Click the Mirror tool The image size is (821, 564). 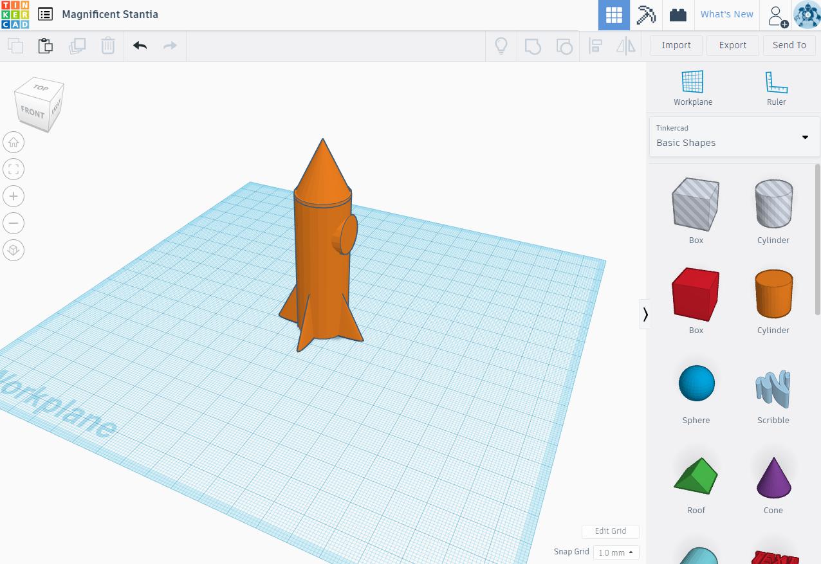(626, 46)
